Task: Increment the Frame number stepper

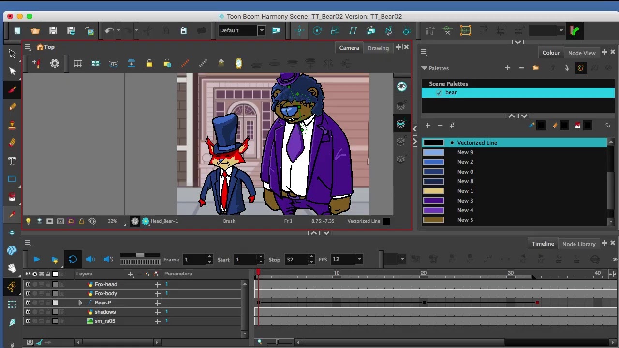Action: click(x=209, y=257)
